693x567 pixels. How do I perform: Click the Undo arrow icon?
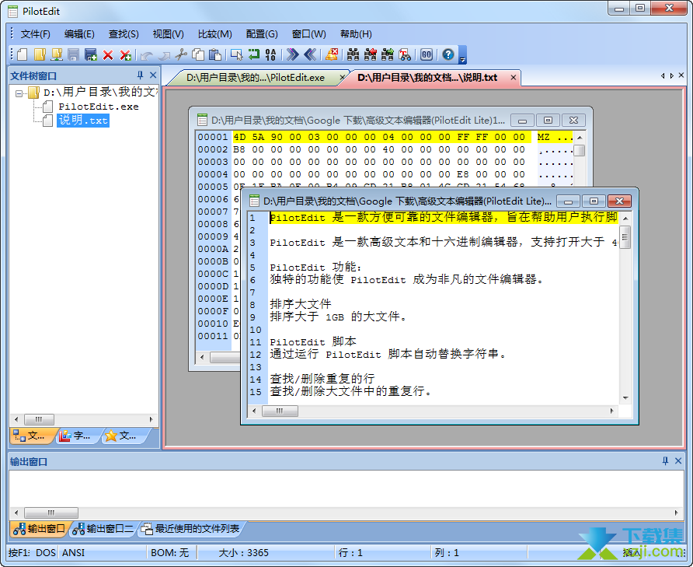(x=147, y=55)
